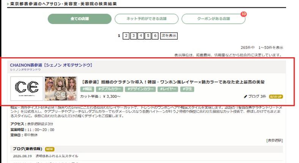Image resolution: width=299 pixels, height=163 pixels.
Task: Click the カット単価: ¥3,300~ text
Action: click(100, 97)
